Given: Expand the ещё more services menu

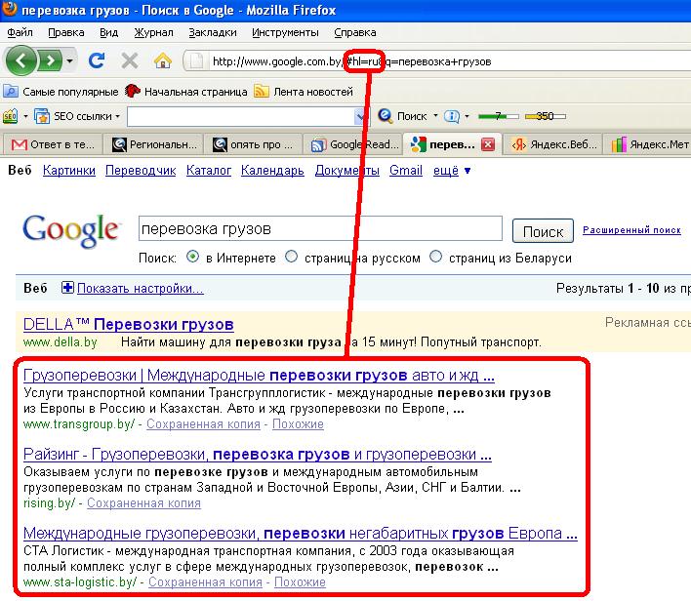Looking at the screenshot, I should click(452, 170).
